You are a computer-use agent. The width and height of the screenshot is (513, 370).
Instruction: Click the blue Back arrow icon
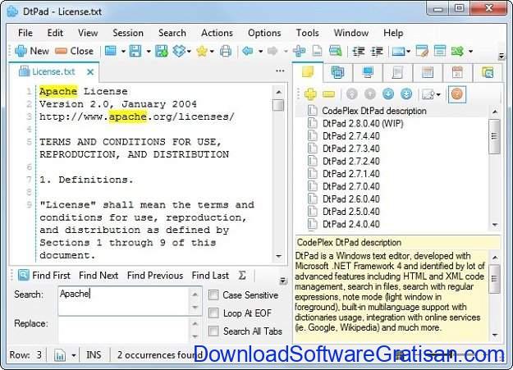248,51
